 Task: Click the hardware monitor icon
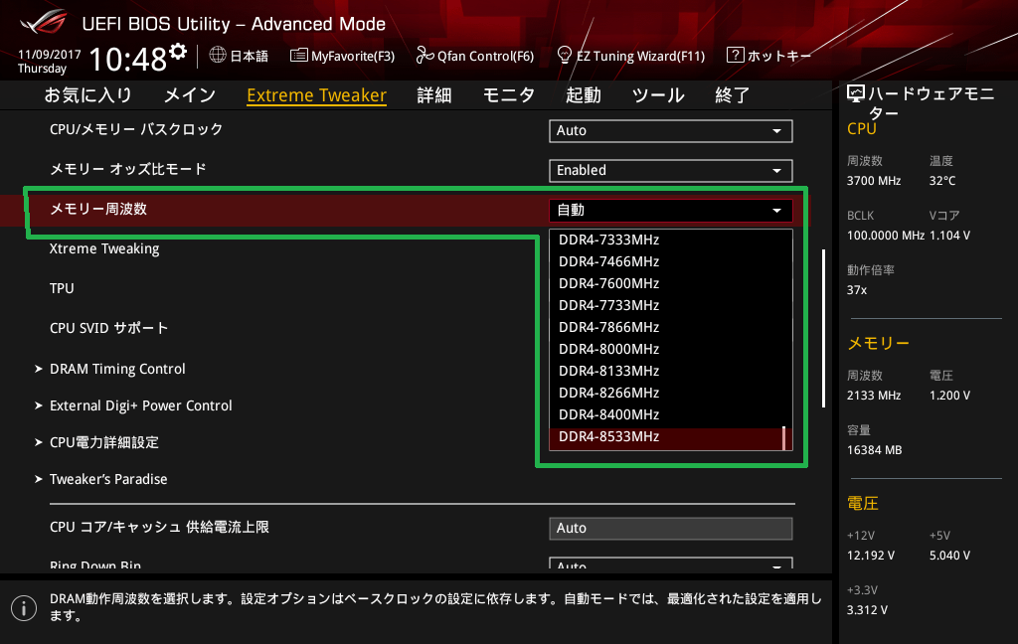click(x=856, y=94)
